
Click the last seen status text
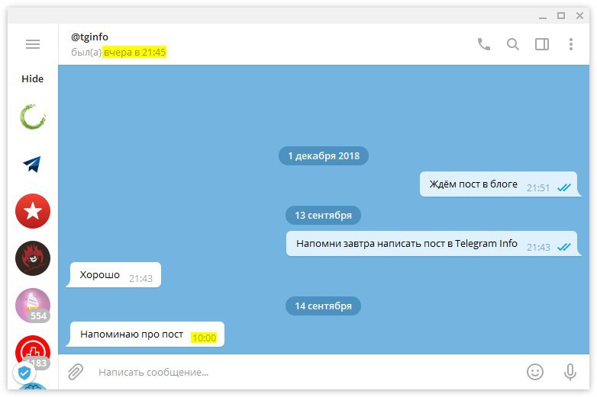[118, 52]
